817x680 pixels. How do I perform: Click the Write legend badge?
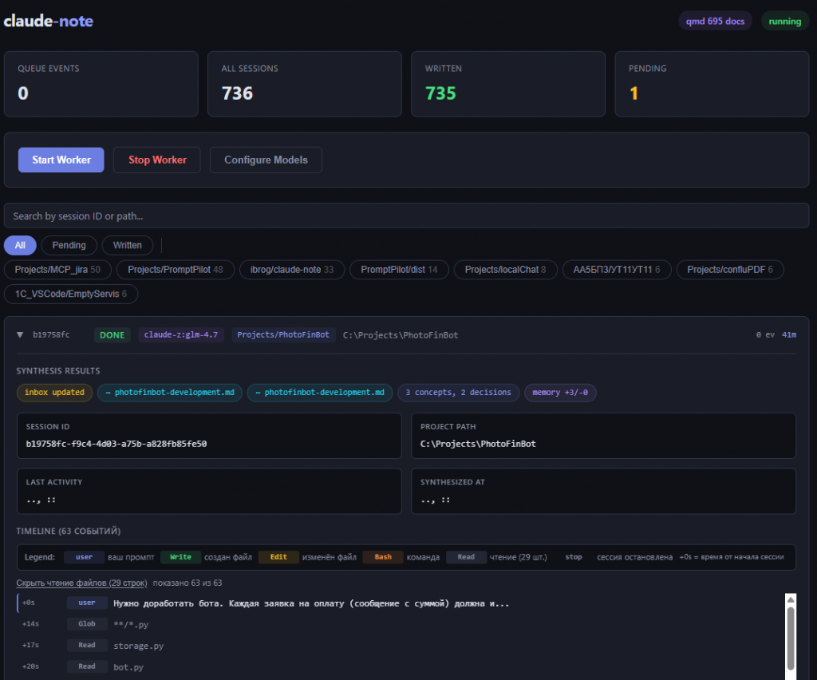coord(180,557)
